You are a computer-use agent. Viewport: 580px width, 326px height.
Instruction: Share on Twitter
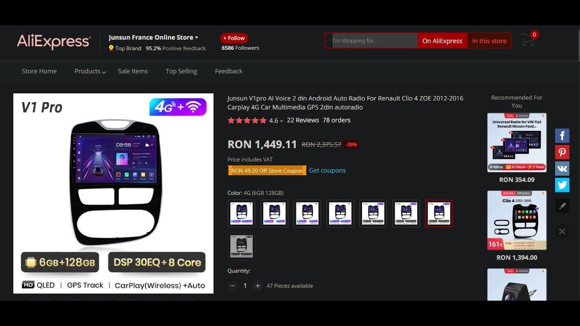click(562, 185)
